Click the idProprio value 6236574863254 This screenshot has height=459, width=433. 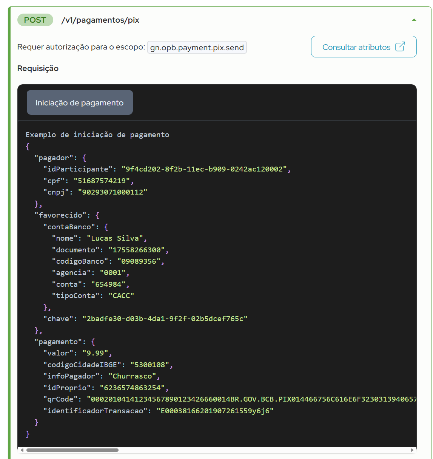point(132,388)
